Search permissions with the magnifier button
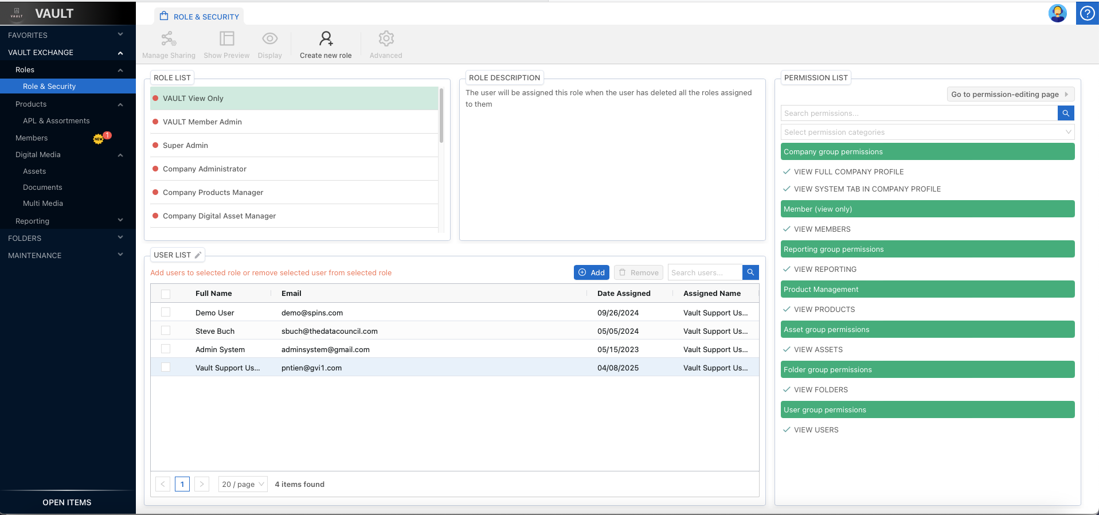1099x515 pixels. (x=1066, y=114)
